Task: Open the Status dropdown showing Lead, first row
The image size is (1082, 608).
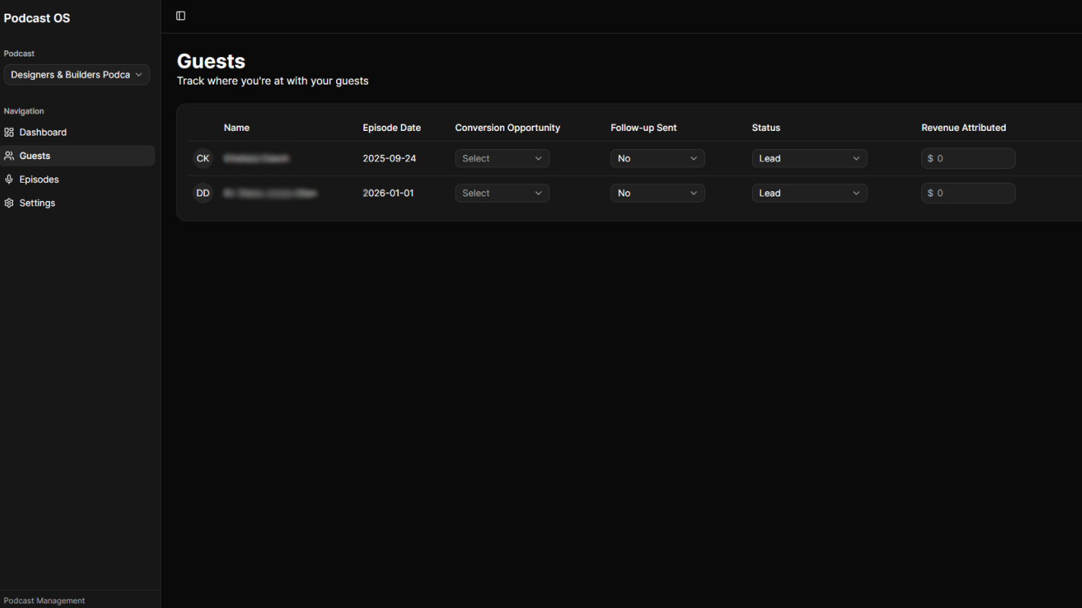Action: pyautogui.click(x=809, y=158)
